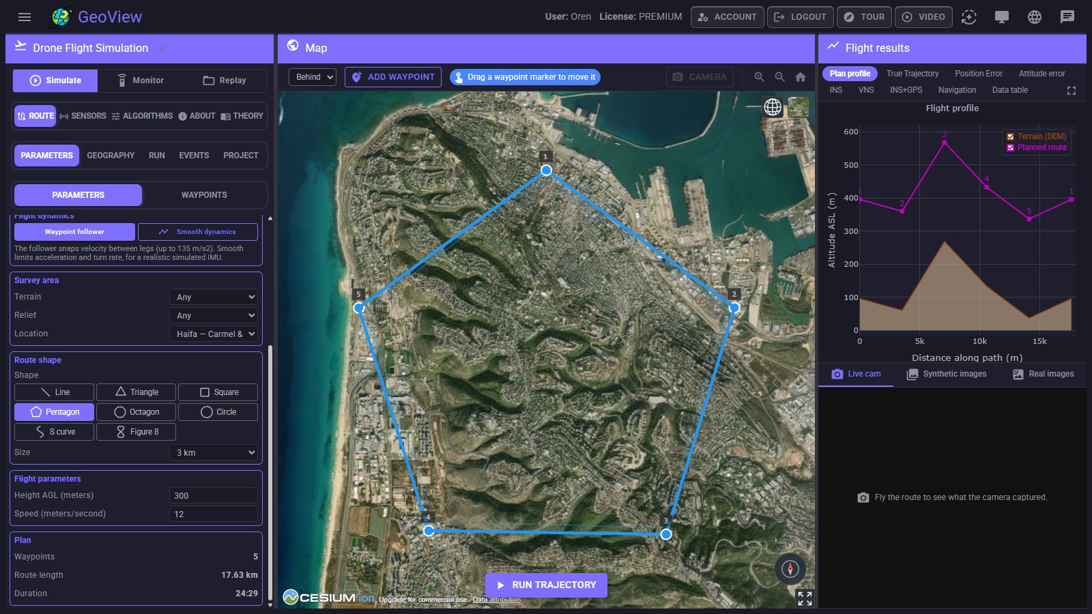Open the hamburger main menu
Screen dimensions: 1092x614
25,17
